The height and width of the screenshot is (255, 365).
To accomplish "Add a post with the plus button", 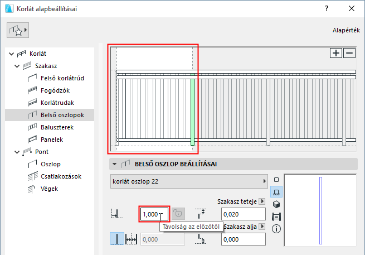I will [x=336, y=53].
